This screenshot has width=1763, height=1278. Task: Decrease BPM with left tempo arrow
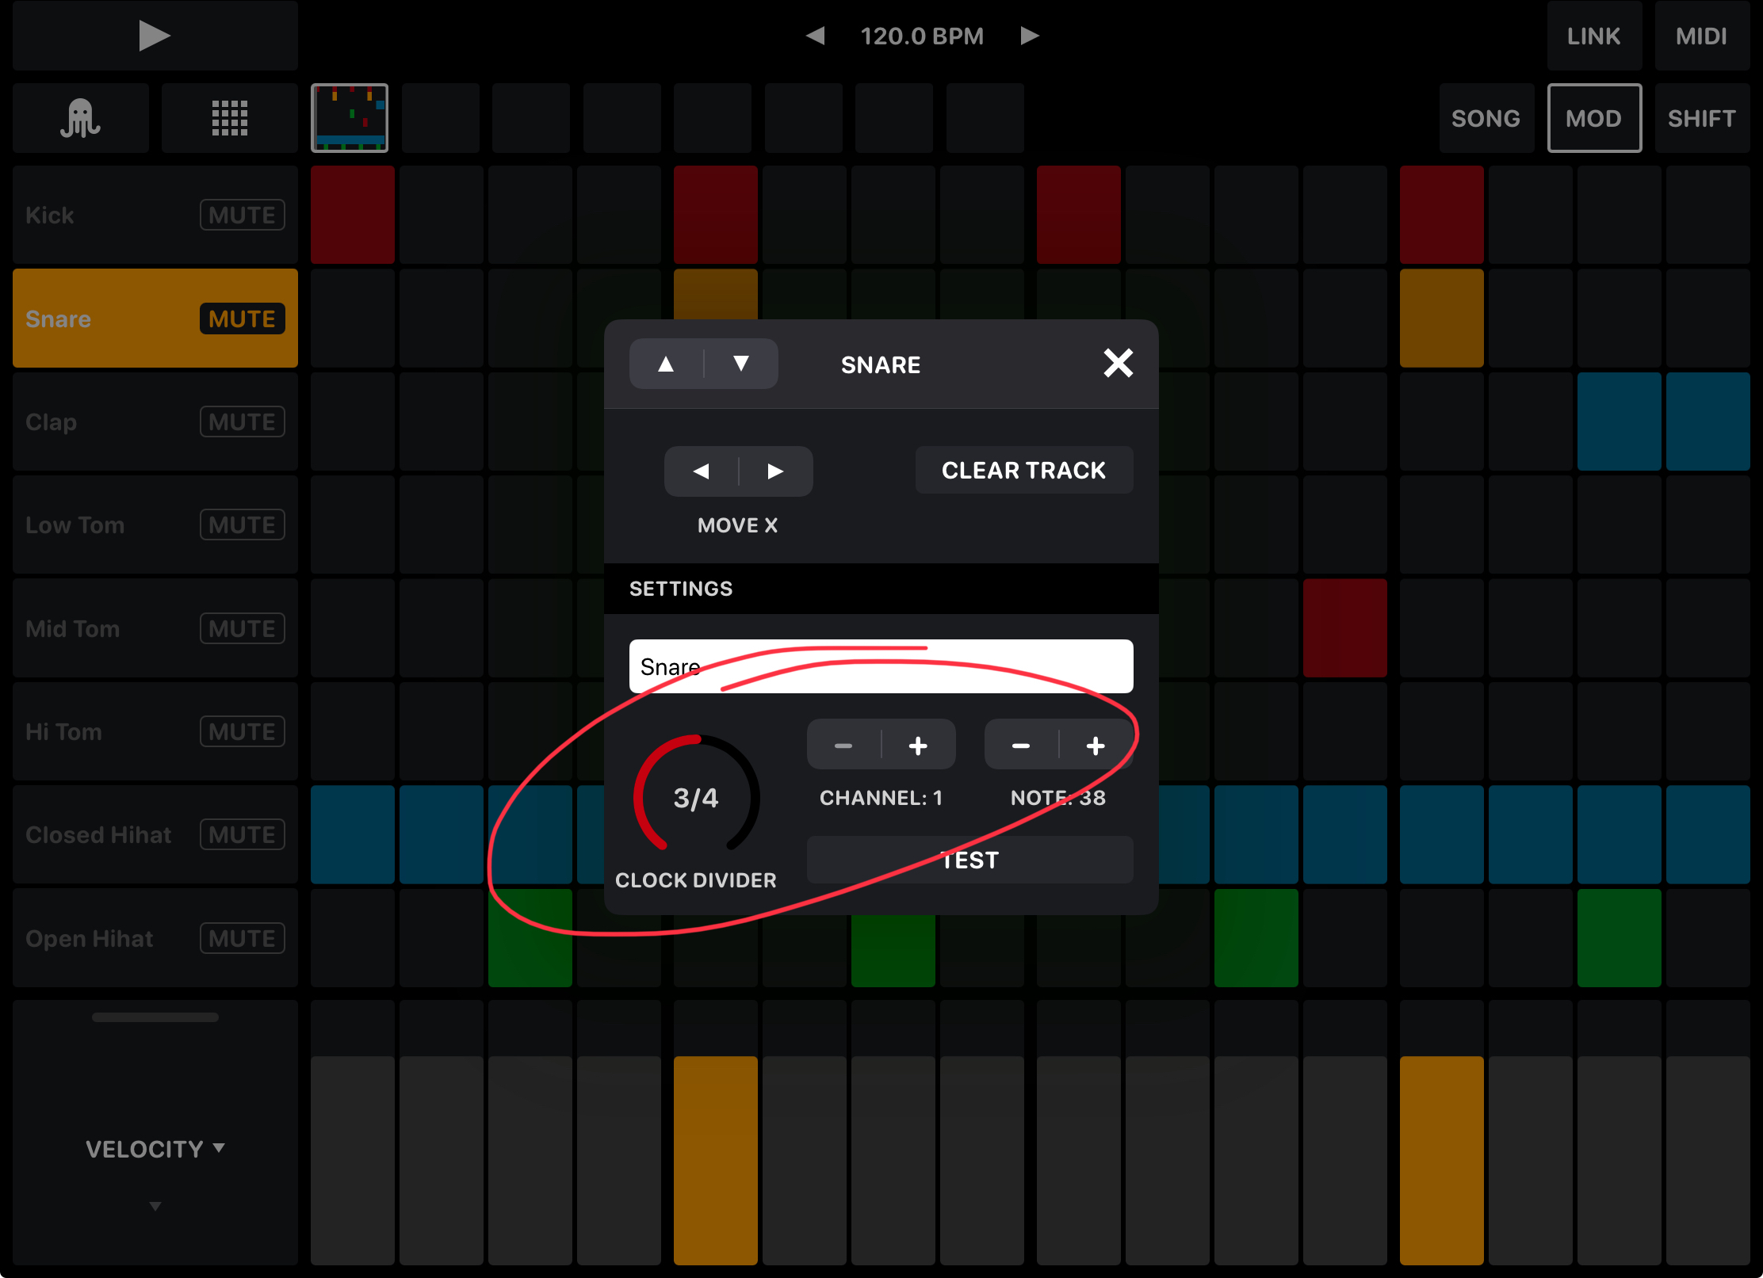tap(815, 36)
